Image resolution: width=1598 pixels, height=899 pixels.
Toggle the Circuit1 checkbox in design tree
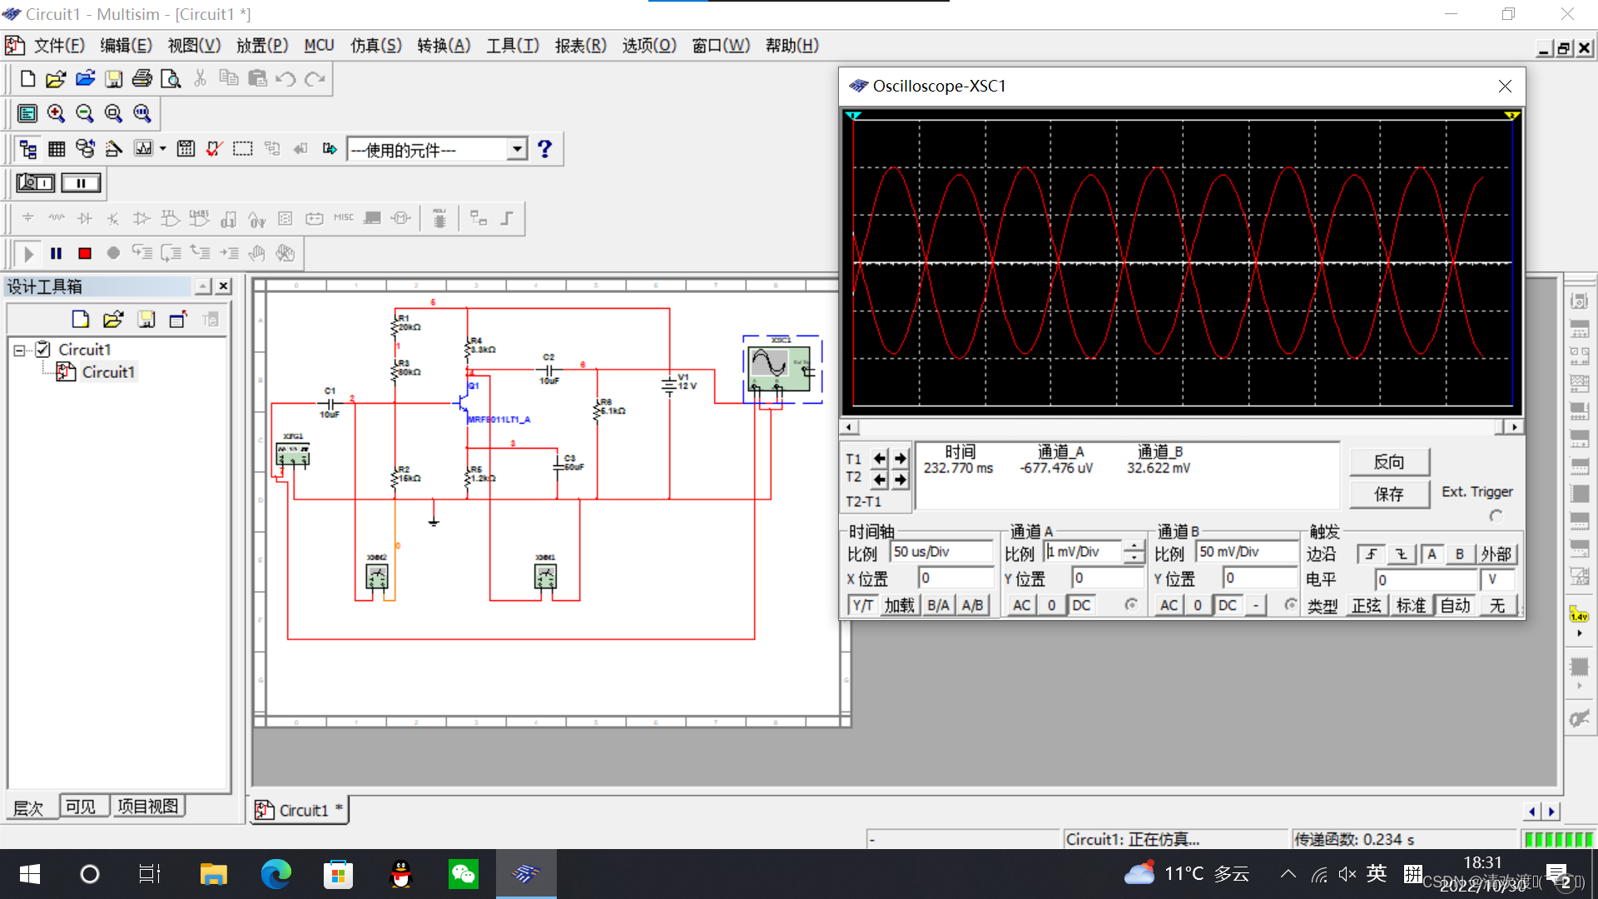(43, 350)
